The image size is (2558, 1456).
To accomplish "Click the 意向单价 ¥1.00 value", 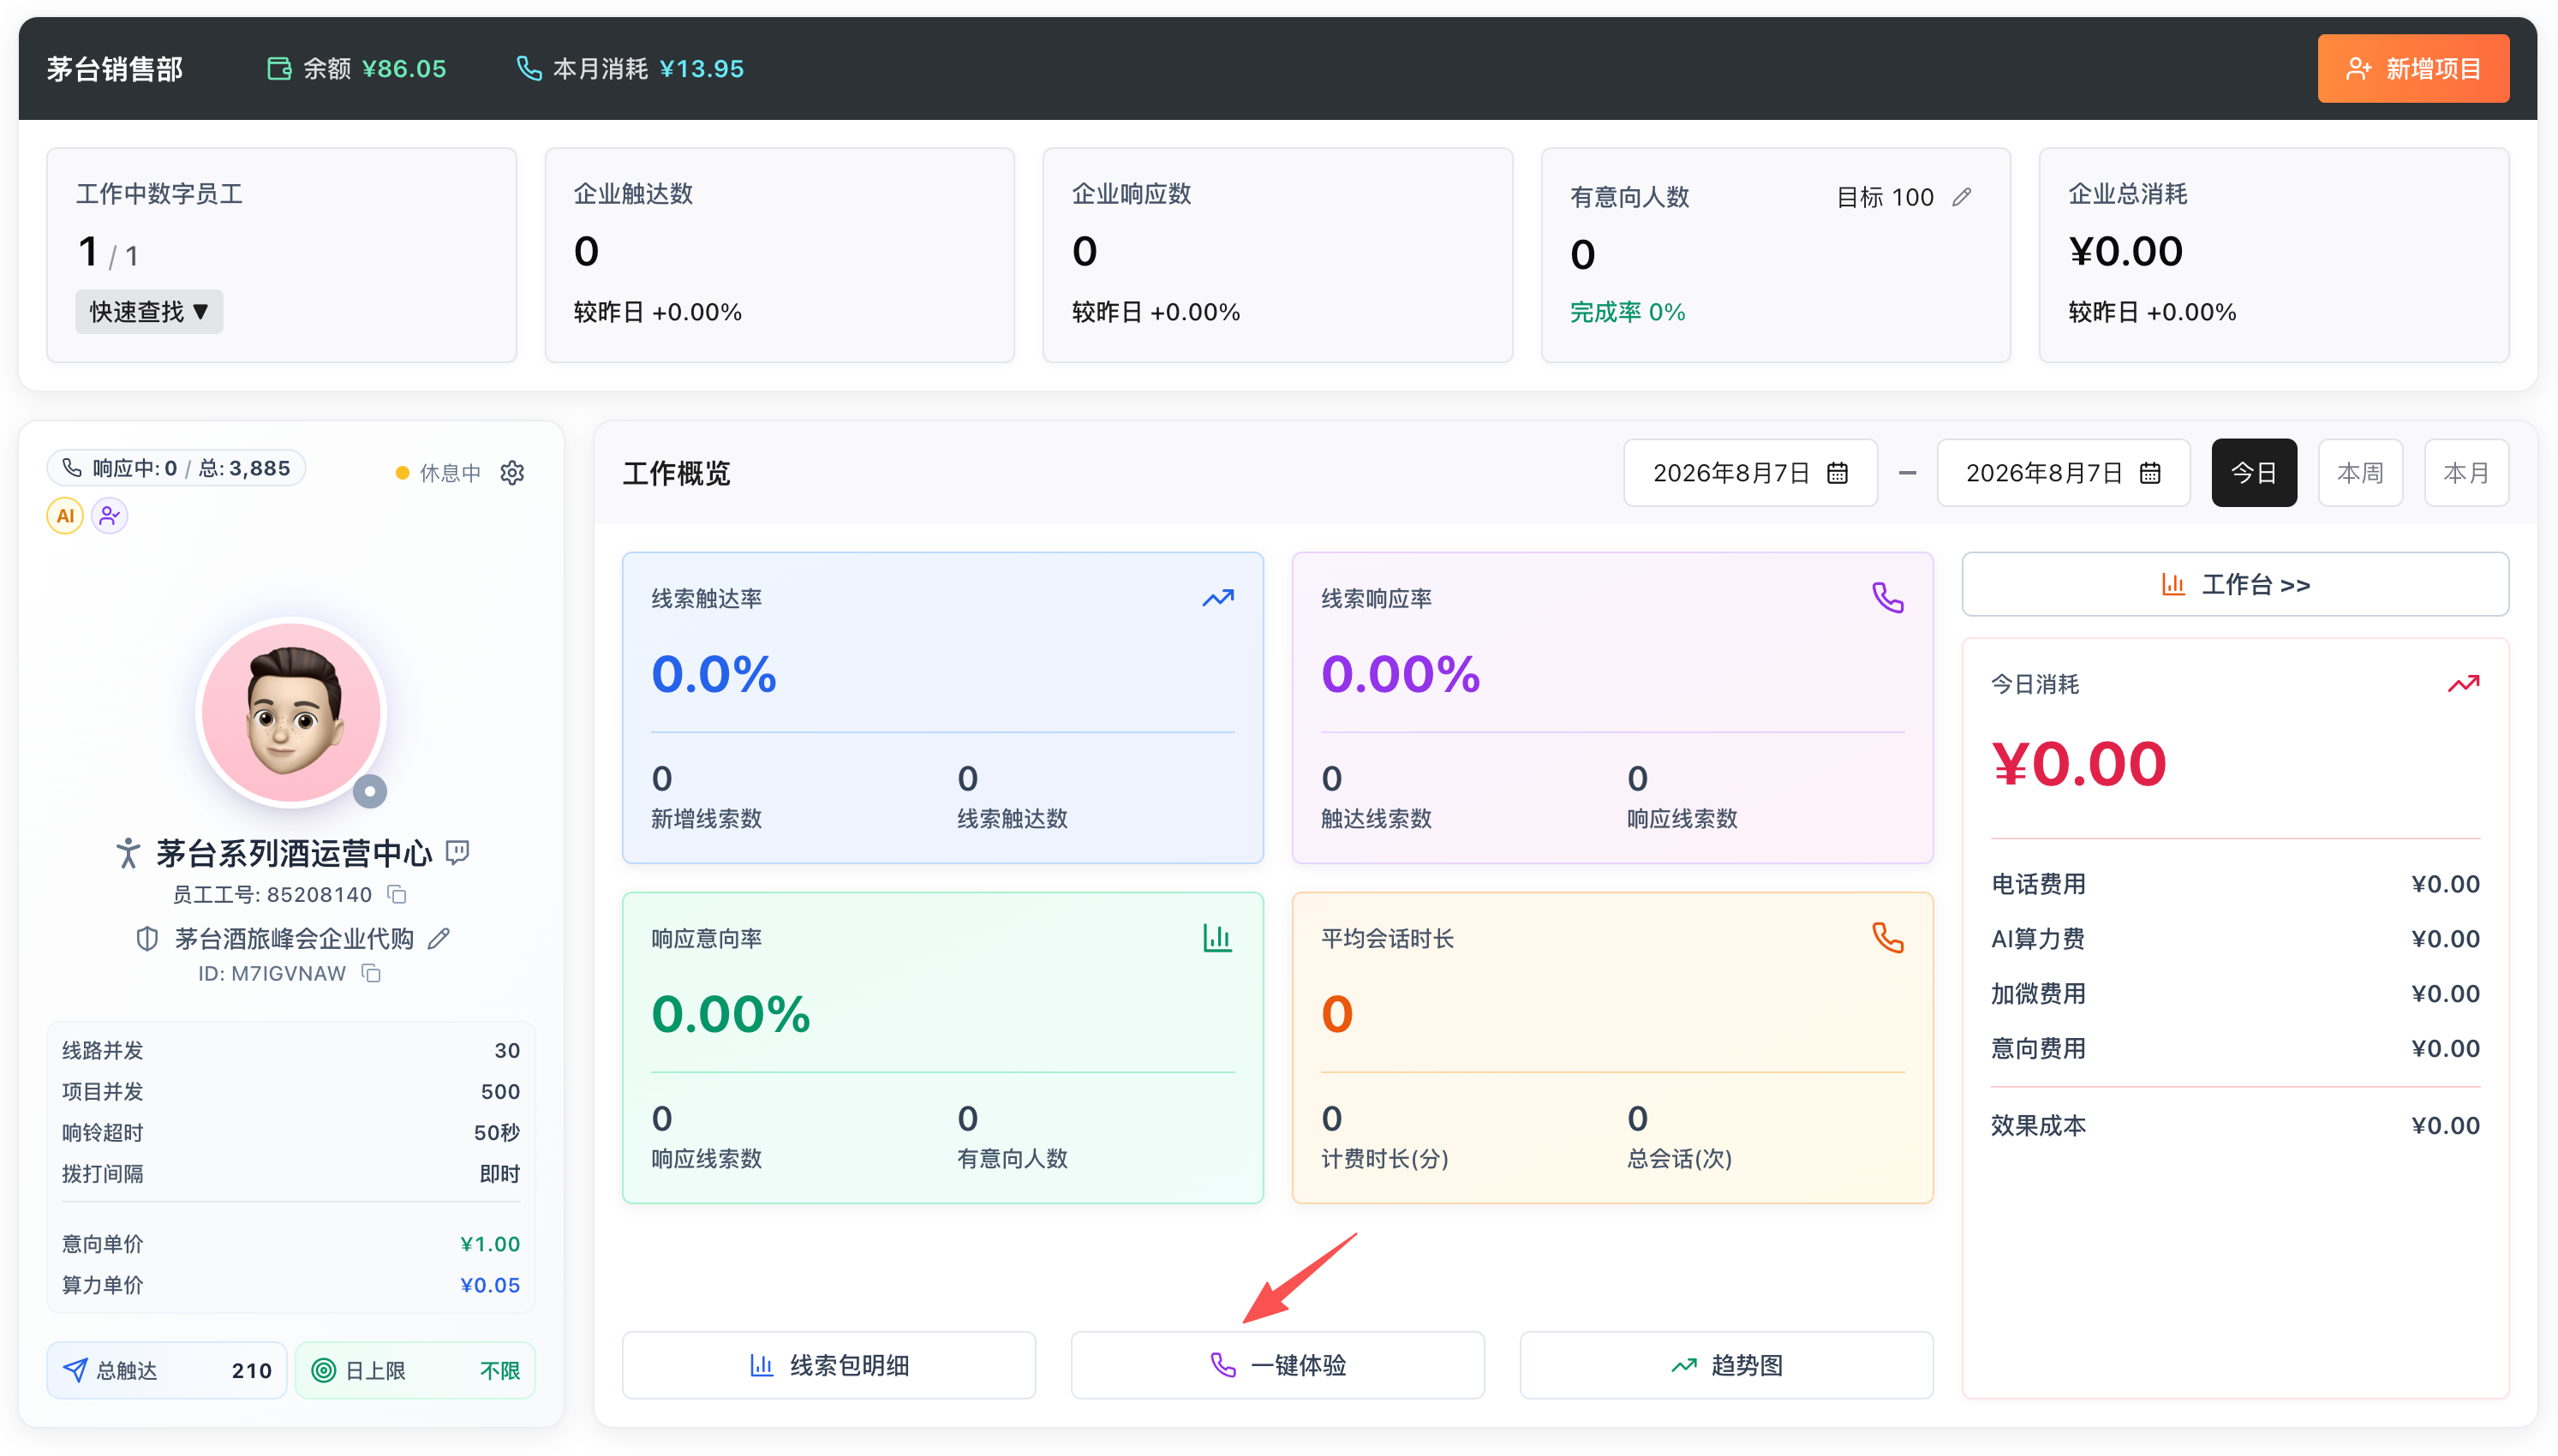I will (489, 1244).
